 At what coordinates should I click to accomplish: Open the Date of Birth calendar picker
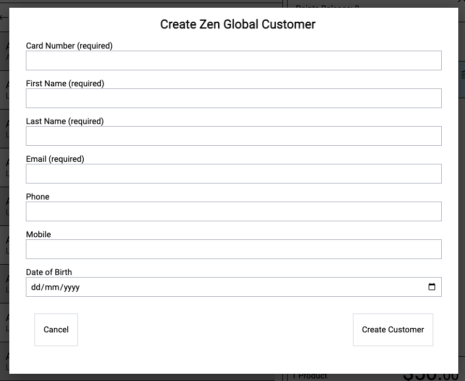(x=432, y=286)
